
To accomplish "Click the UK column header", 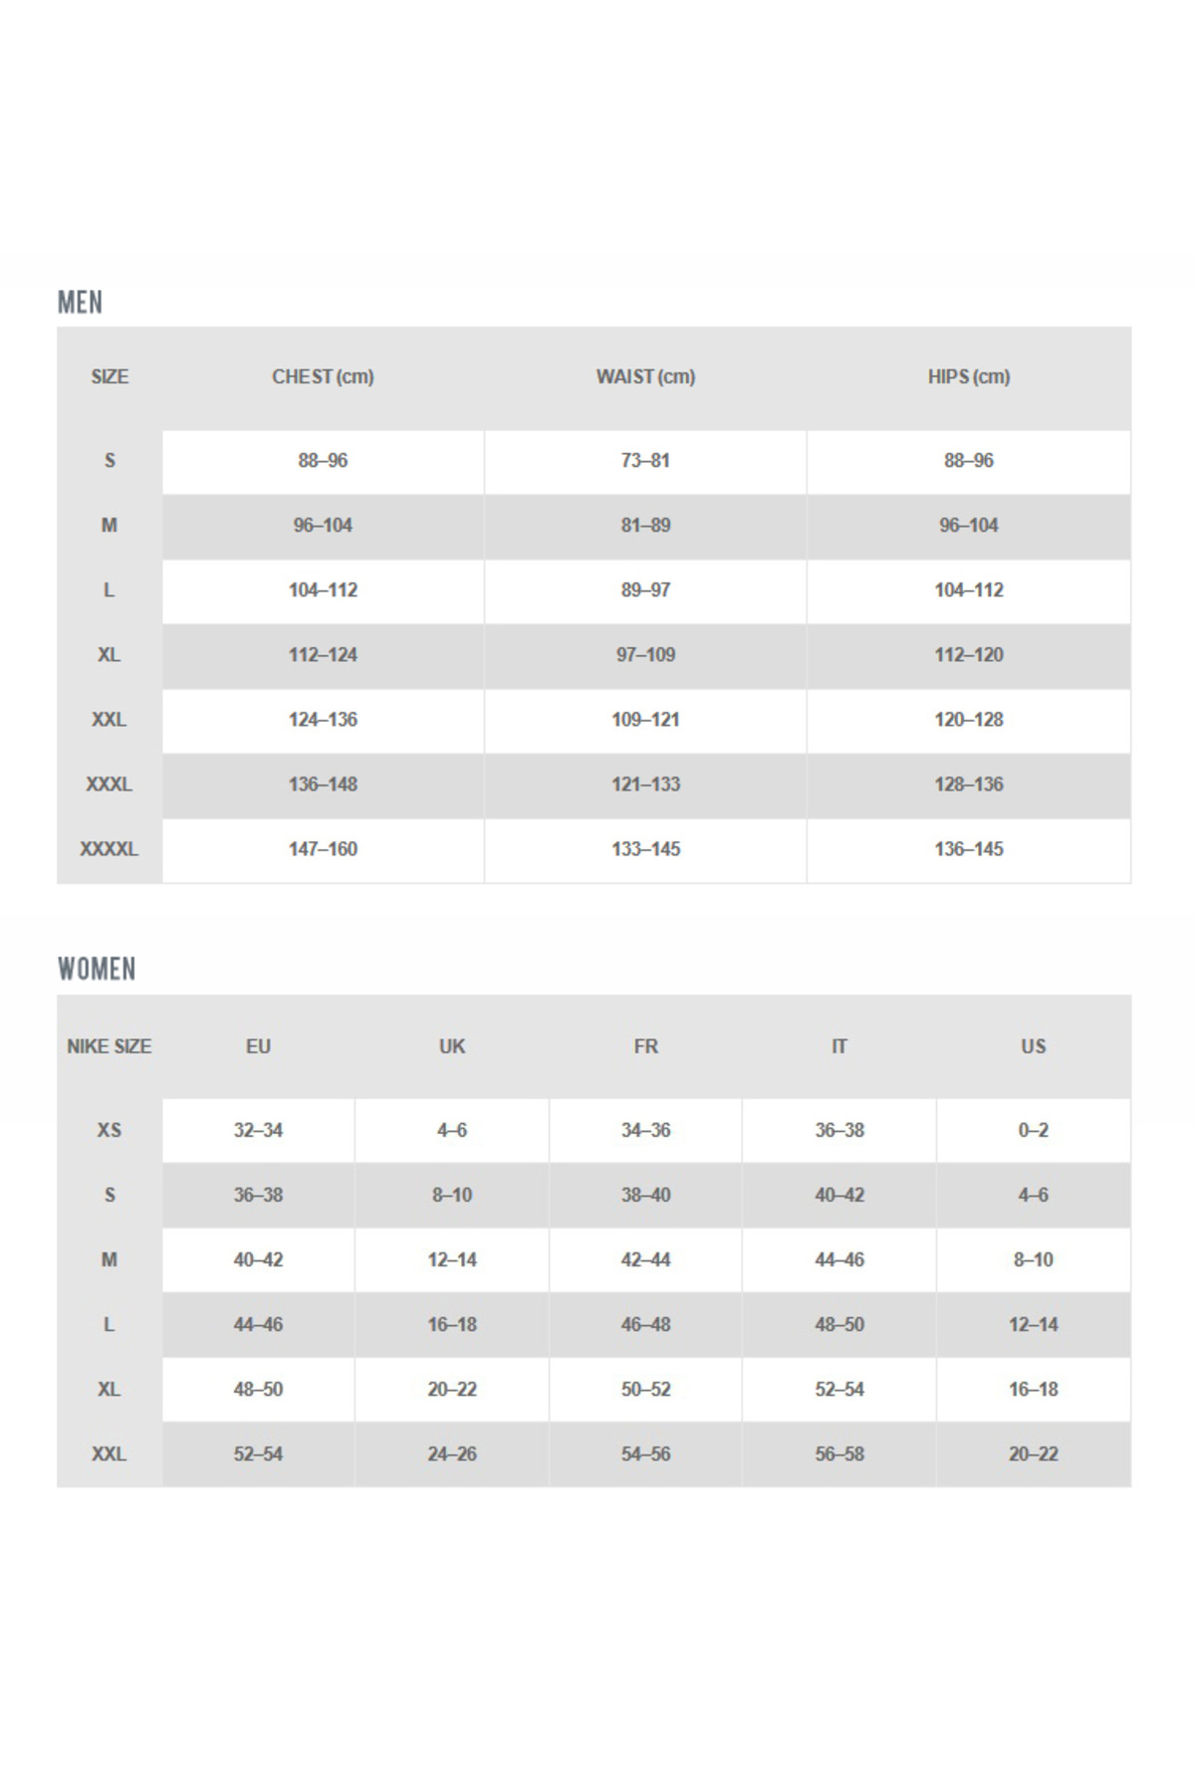I will click(x=452, y=1046).
